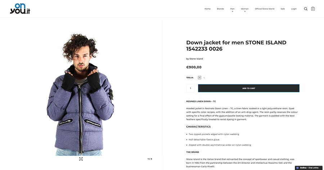Click the Login link

294,9
